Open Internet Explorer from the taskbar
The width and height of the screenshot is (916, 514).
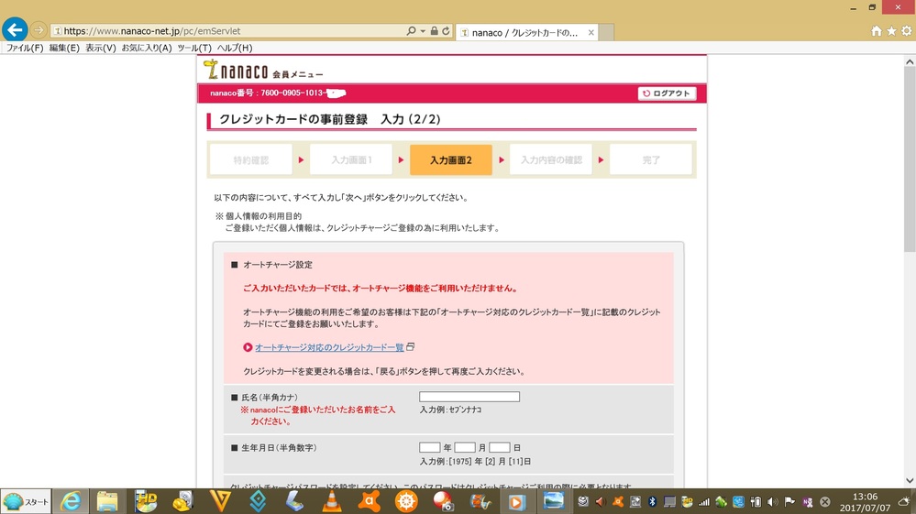click(71, 502)
